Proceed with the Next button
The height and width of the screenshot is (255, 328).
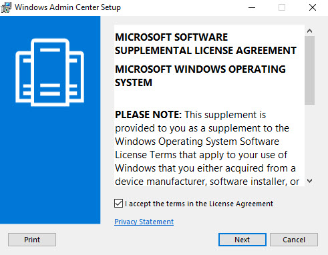coord(242,240)
